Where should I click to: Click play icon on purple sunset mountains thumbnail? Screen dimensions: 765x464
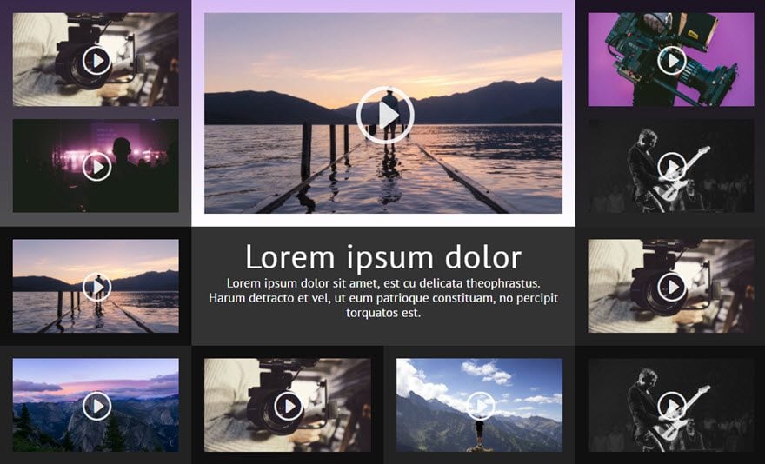pyautogui.click(x=96, y=406)
